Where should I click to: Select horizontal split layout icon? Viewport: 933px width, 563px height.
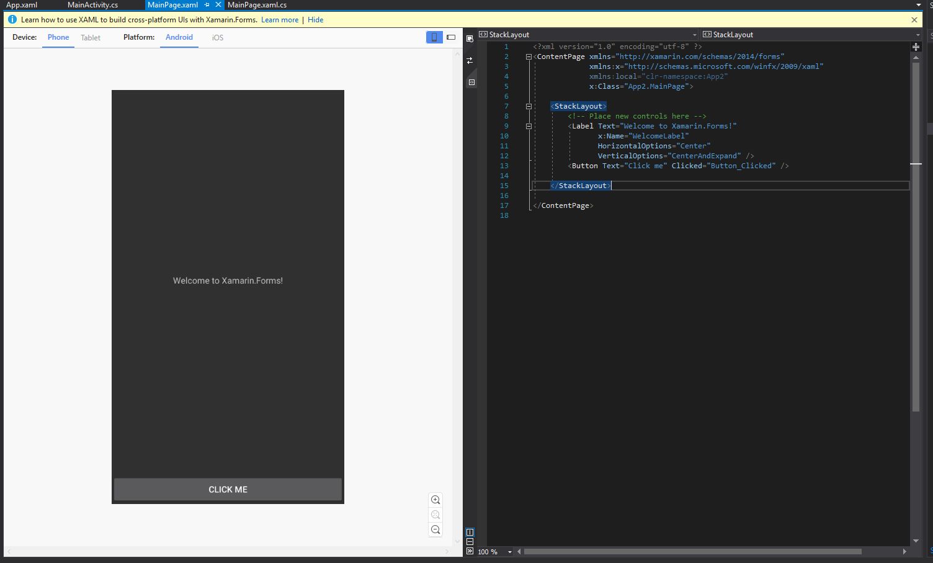470,541
